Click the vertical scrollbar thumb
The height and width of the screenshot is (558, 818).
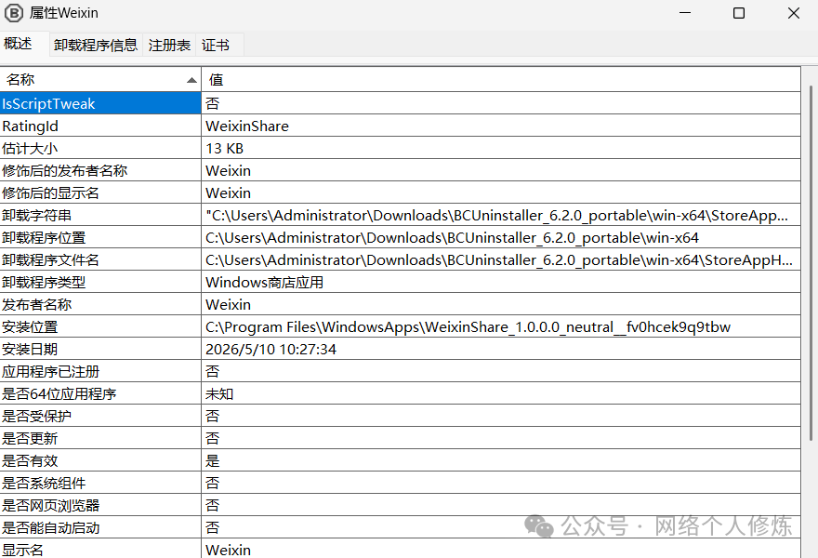click(x=811, y=262)
